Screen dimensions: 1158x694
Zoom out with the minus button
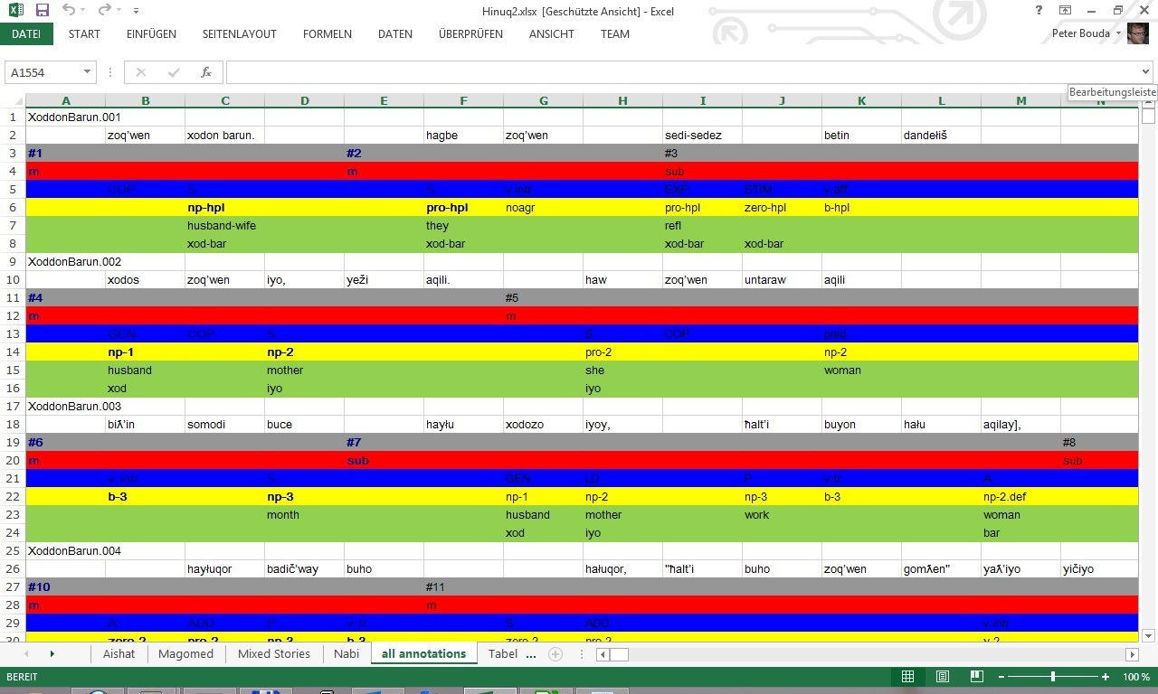coord(1001,677)
